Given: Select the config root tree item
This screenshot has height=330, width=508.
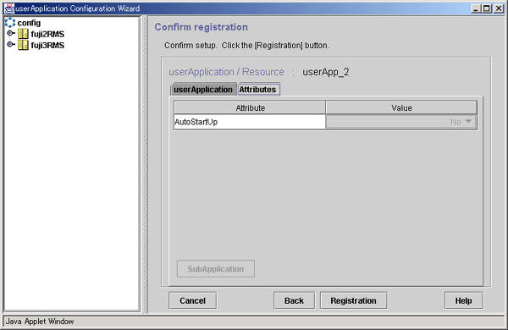Looking at the screenshot, I should click(29, 23).
